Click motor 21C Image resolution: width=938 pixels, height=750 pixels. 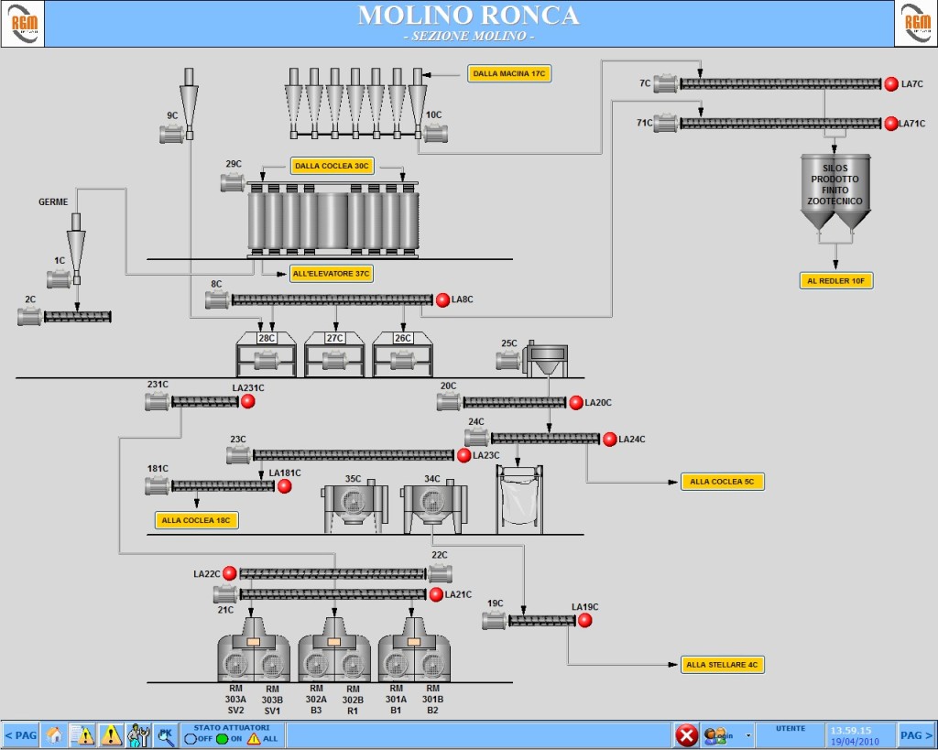[x=225, y=594]
